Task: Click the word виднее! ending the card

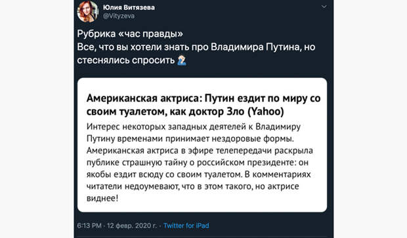Action: (x=102, y=198)
